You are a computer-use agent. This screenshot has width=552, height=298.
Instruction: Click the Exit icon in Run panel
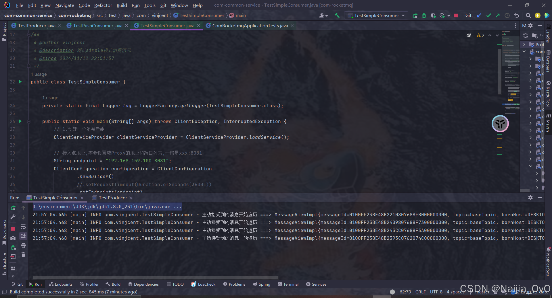[13, 257]
